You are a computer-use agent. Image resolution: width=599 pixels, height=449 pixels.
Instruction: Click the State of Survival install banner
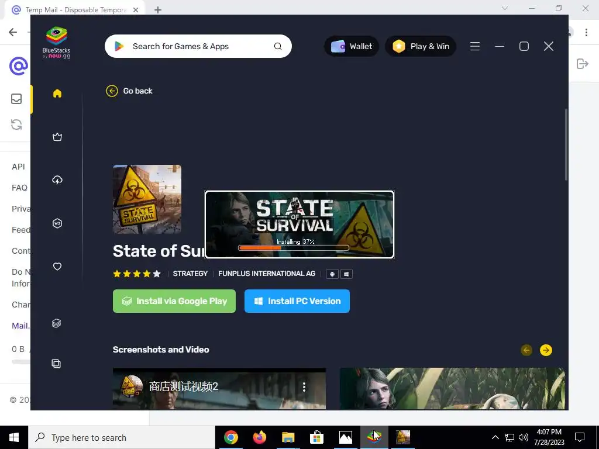click(299, 224)
